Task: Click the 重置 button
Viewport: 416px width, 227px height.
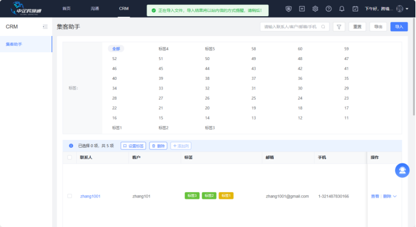Action: (x=357, y=26)
